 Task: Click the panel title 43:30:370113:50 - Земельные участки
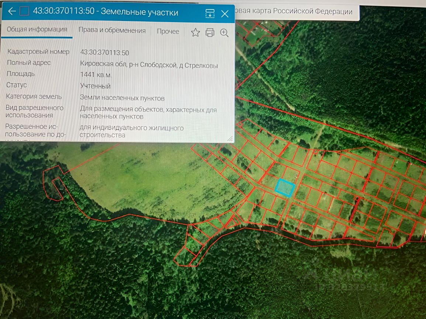point(106,11)
